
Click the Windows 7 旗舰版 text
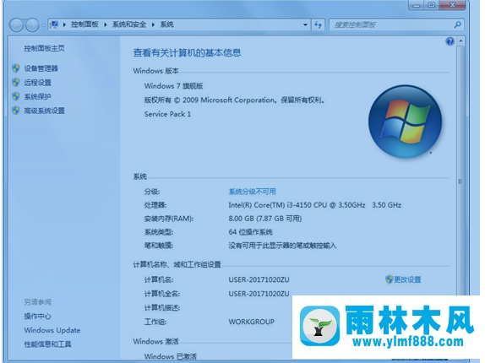pyautogui.click(x=173, y=86)
